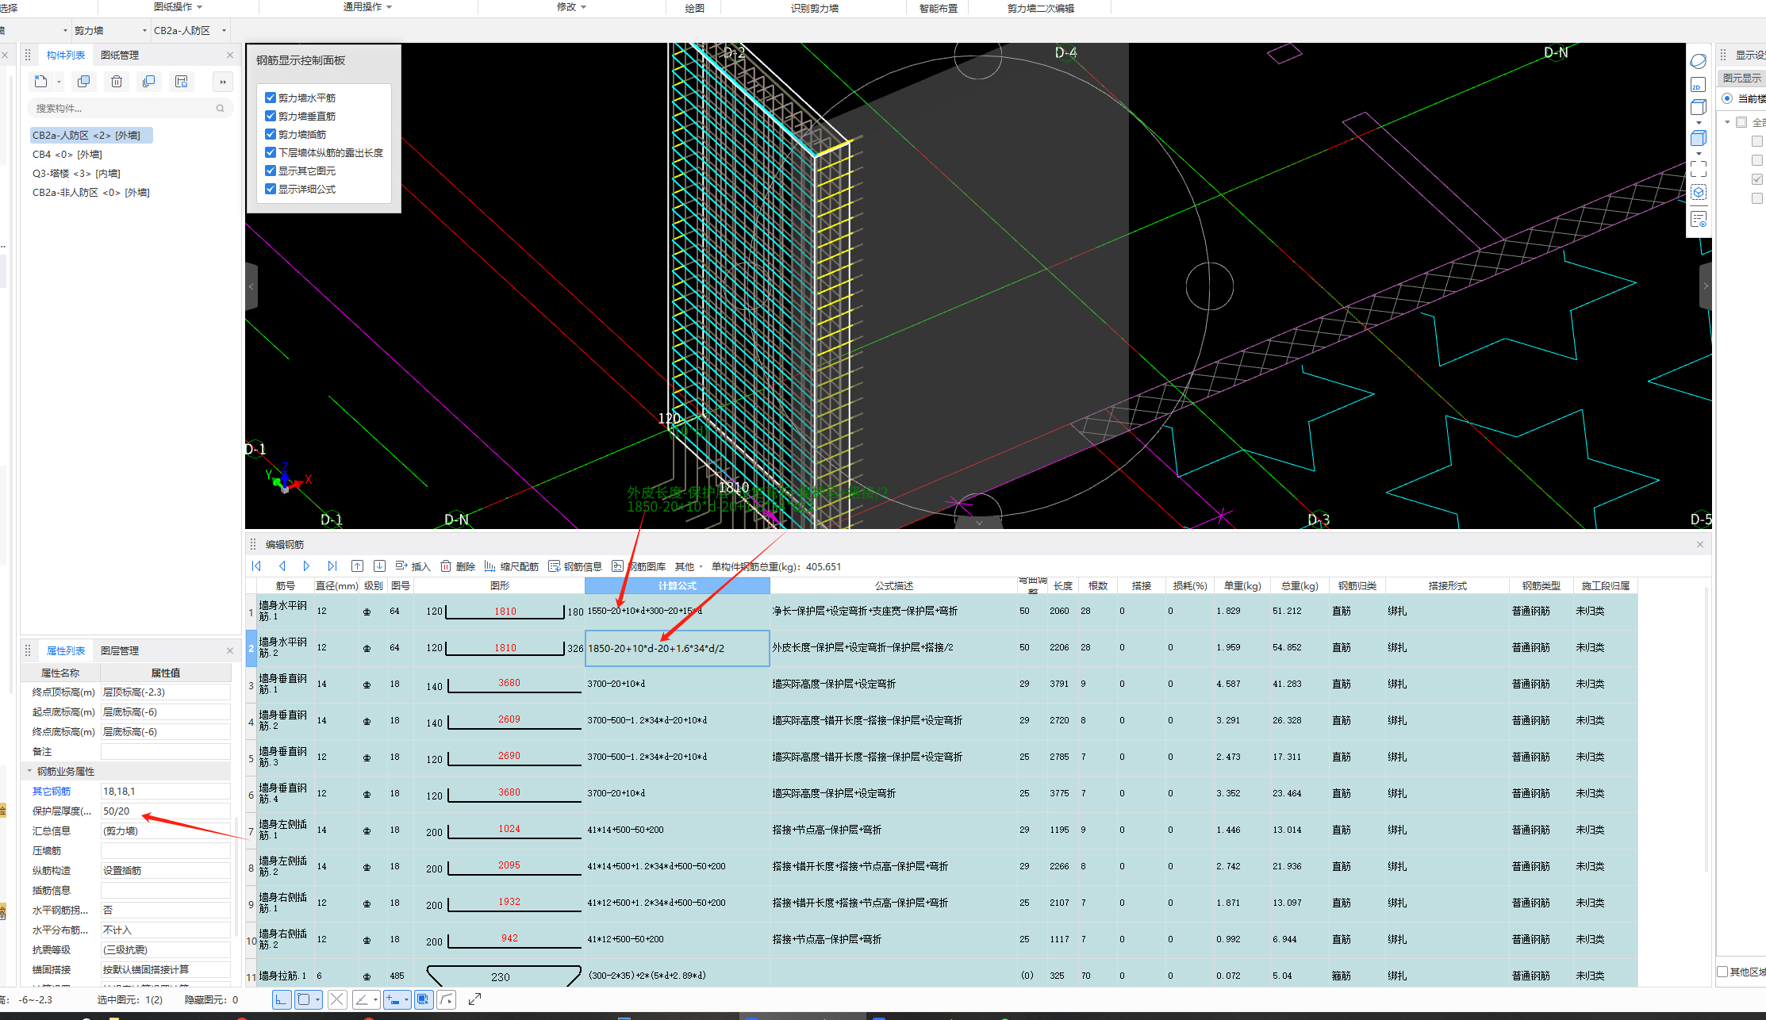Collapse the 钢筋业务属性 group
This screenshot has width=1766, height=1020.
[x=30, y=771]
